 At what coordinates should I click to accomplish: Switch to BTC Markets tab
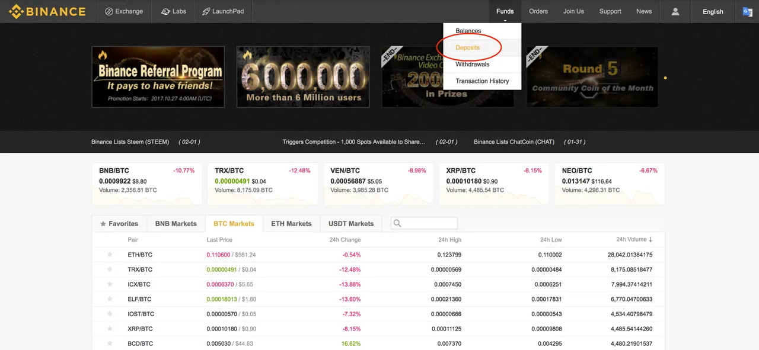[234, 224]
